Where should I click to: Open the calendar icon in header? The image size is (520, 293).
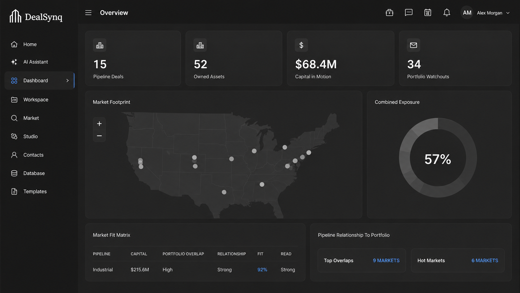428,13
